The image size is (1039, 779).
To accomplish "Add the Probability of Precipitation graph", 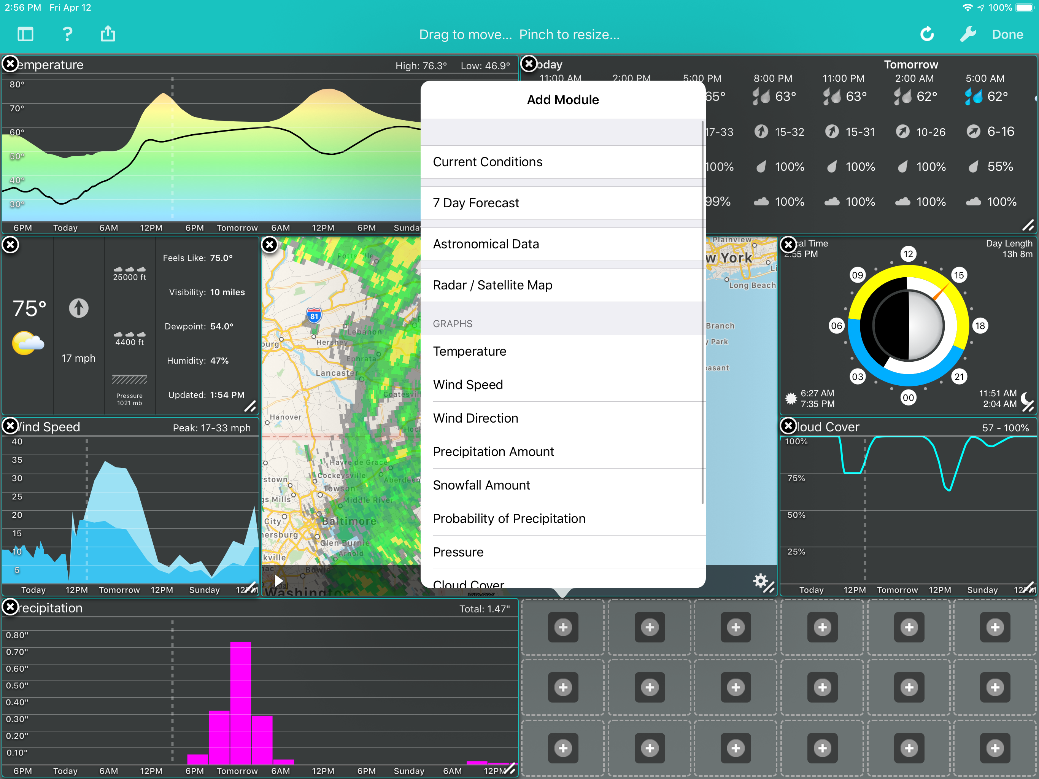I will point(563,519).
